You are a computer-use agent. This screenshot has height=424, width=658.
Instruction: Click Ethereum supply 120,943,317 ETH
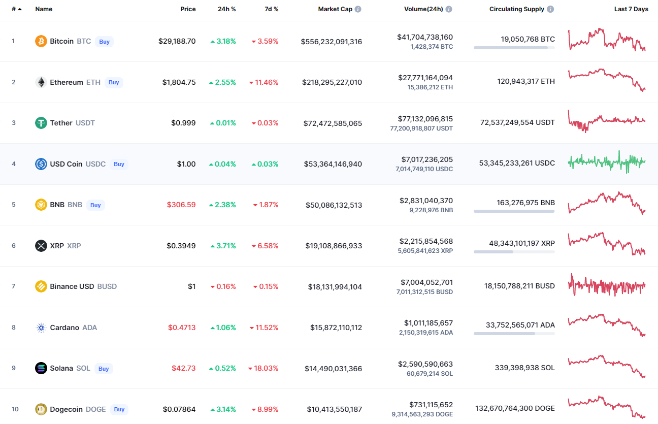pos(526,81)
